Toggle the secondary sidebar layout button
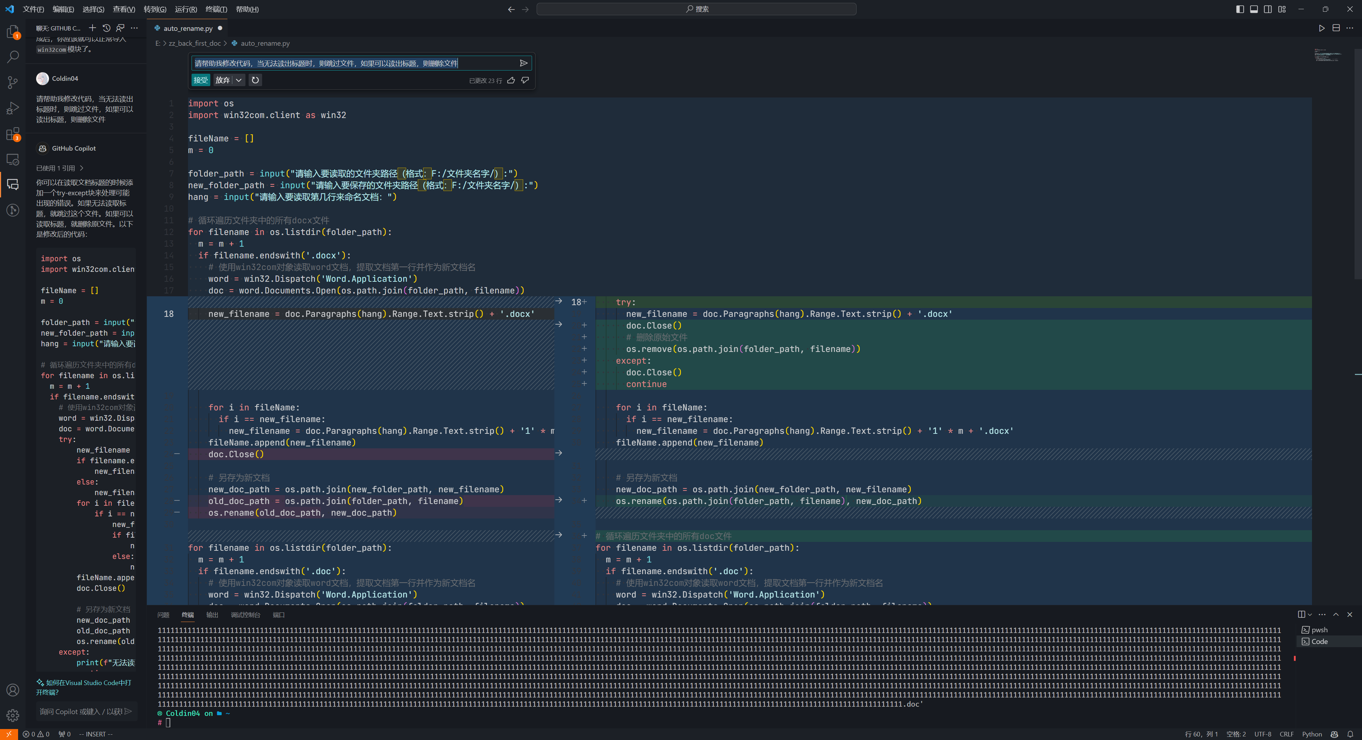The height and width of the screenshot is (740, 1362). point(1268,9)
